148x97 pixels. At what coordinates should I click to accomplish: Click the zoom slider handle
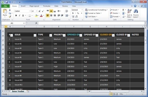tap(132, 94)
